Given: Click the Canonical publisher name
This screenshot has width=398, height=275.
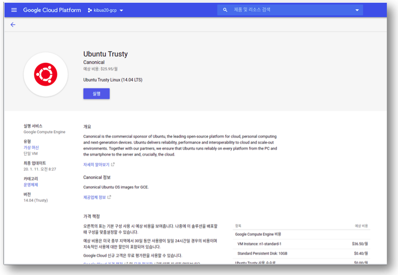Looking at the screenshot, I should tap(94, 62).
